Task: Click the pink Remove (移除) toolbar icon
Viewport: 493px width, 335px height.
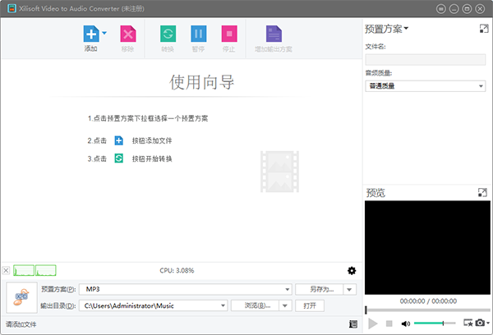Action: pos(128,34)
